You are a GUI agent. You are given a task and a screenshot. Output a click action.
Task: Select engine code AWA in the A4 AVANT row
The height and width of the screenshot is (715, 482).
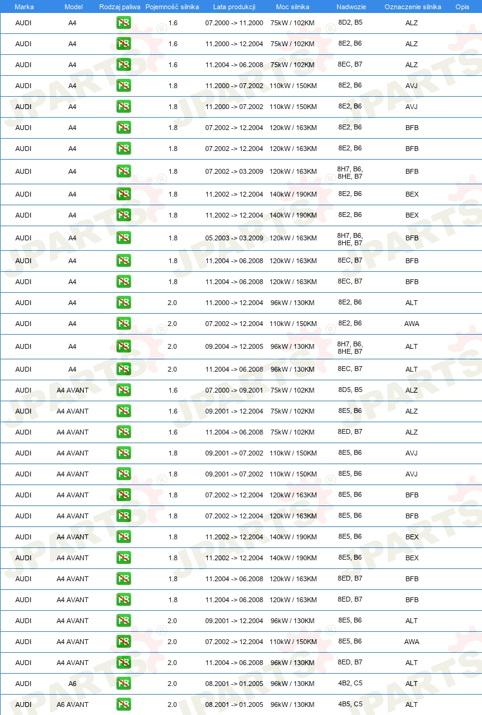point(412,642)
